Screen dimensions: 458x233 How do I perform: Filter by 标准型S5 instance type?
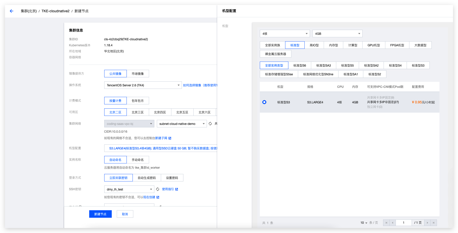348,65
